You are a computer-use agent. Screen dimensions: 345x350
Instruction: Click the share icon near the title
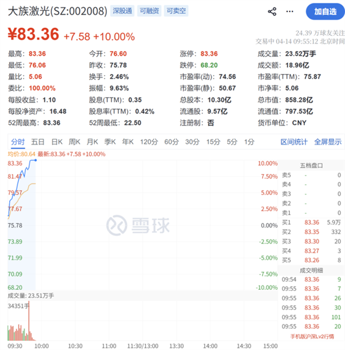pos(273,11)
